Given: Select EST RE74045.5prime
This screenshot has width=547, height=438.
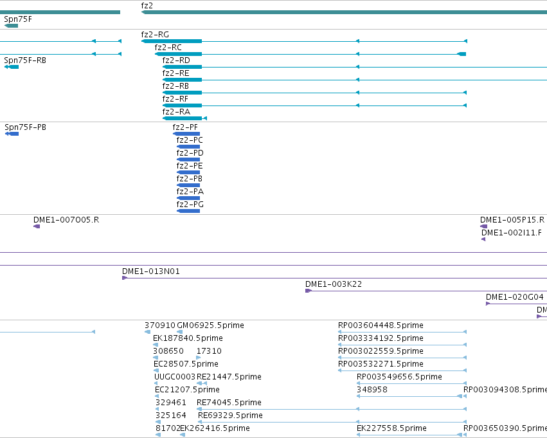Looking at the screenshot, I should (x=332, y=409).
